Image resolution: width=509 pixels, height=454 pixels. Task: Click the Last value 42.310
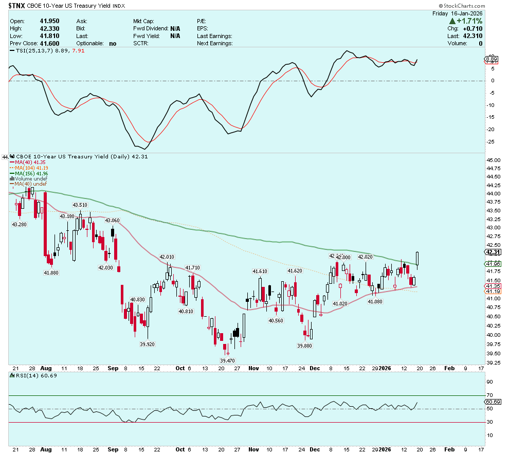[472, 36]
